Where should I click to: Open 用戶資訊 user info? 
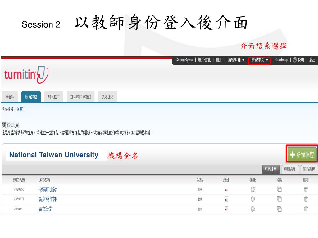pos(204,60)
